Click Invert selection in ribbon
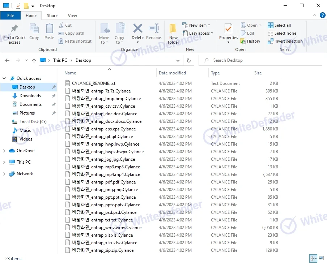 (285, 41)
